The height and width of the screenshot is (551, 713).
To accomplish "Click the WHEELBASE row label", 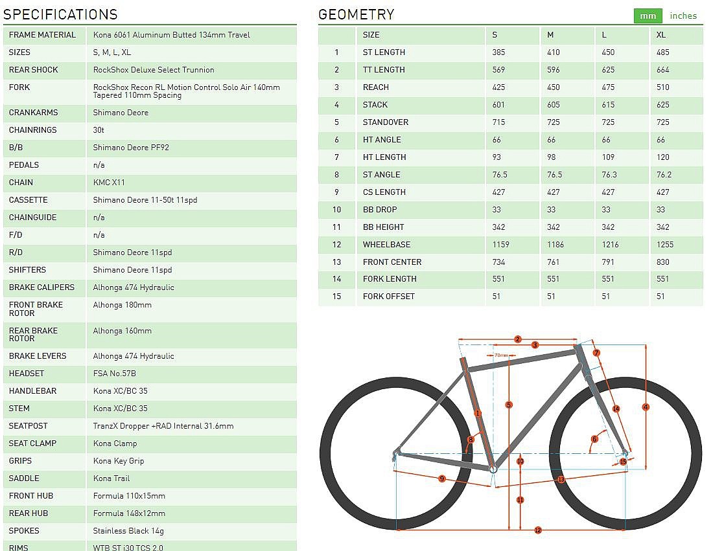I will [x=386, y=245].
